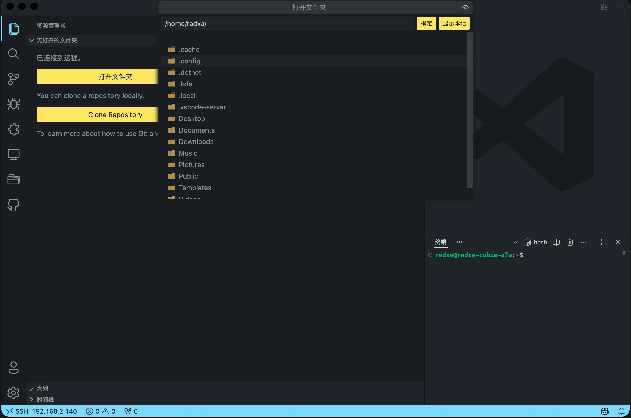
Task: Split the terminal panel
Action: click(x=556, y=242)
